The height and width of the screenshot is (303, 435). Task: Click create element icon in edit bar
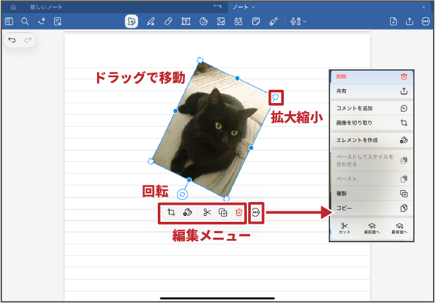click(x=187, y=213)
